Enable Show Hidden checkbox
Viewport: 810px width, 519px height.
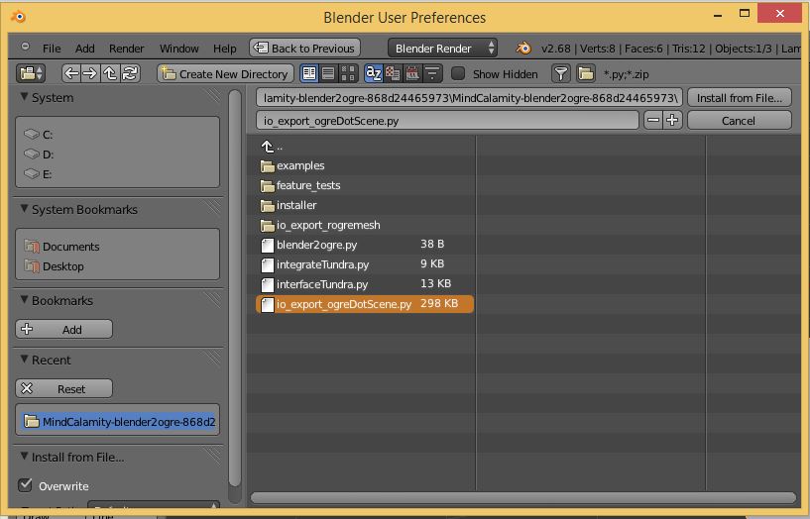[x=458, y=73]
